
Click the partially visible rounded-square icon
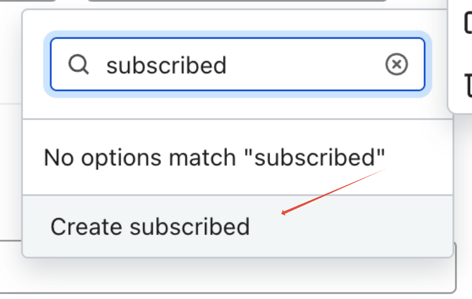tap(468, 23)
